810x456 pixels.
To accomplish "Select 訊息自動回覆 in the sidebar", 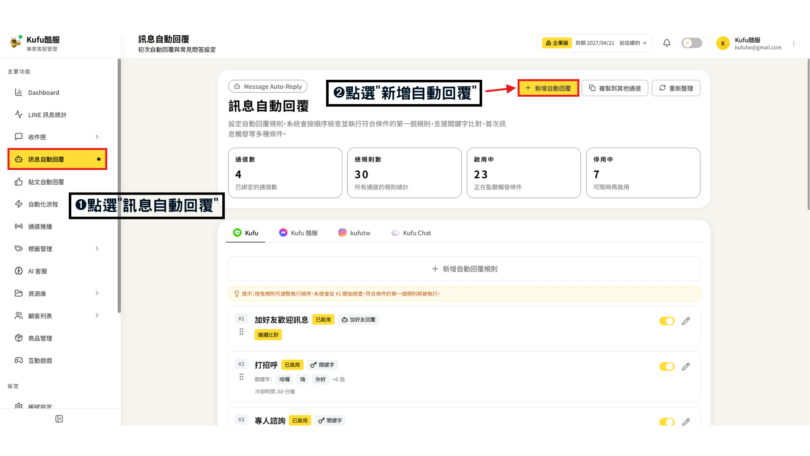I will pyautogui.click(x=57, y=159).
